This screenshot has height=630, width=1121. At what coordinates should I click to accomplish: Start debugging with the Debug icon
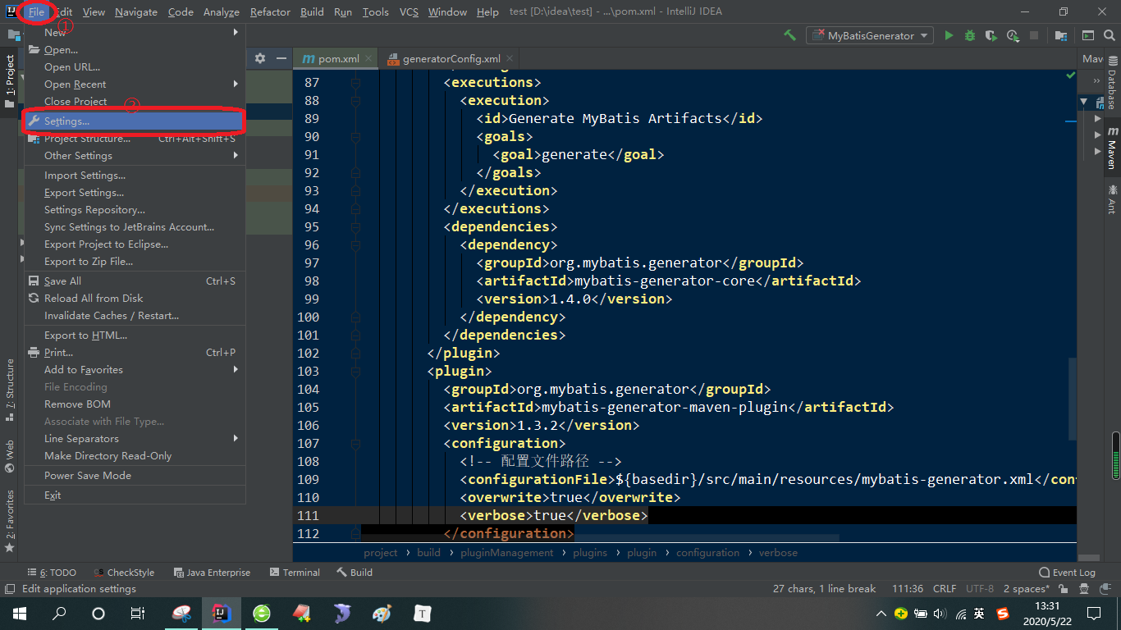tap(969, 35)
